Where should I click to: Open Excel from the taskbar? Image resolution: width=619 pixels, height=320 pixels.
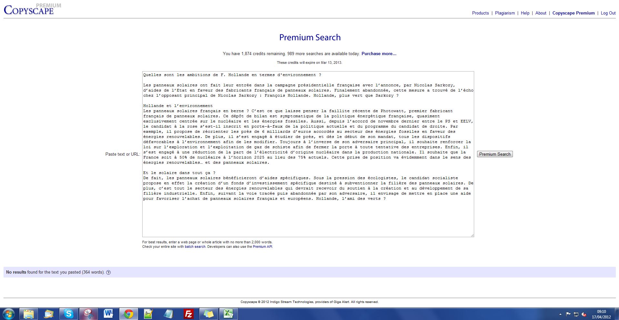pyautogui.click(x=228, y=314)
